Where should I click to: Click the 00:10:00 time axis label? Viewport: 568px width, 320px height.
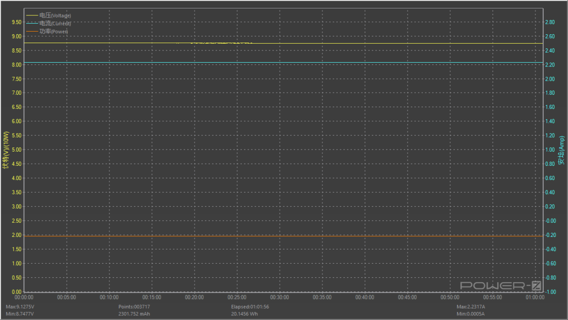[x=109, y=297]
